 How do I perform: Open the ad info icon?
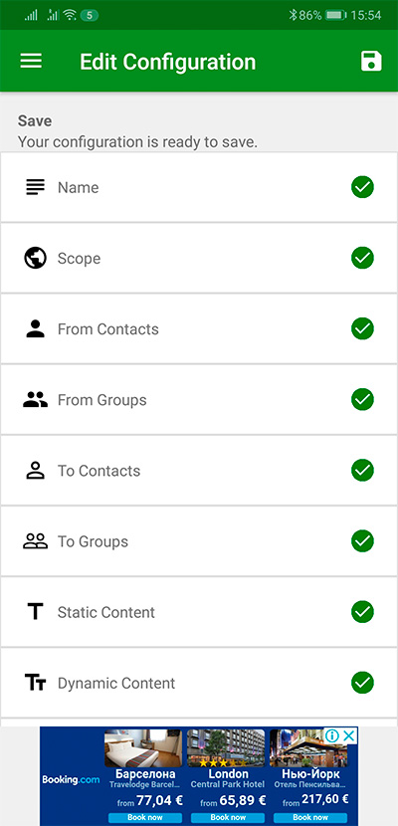332,735
